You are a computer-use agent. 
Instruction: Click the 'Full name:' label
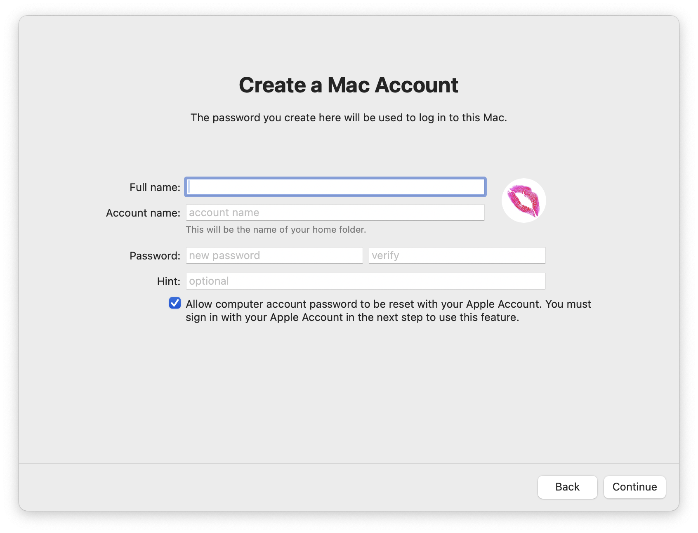[x=155, y=187]
